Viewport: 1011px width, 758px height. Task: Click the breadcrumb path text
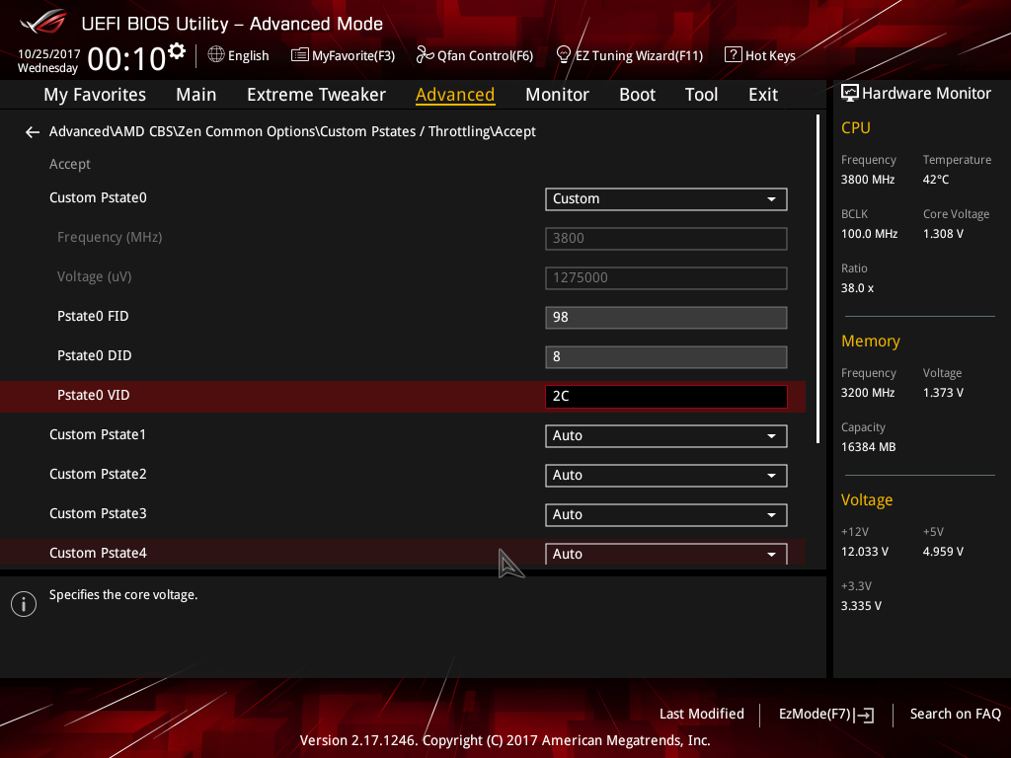(x=292, y=131)
